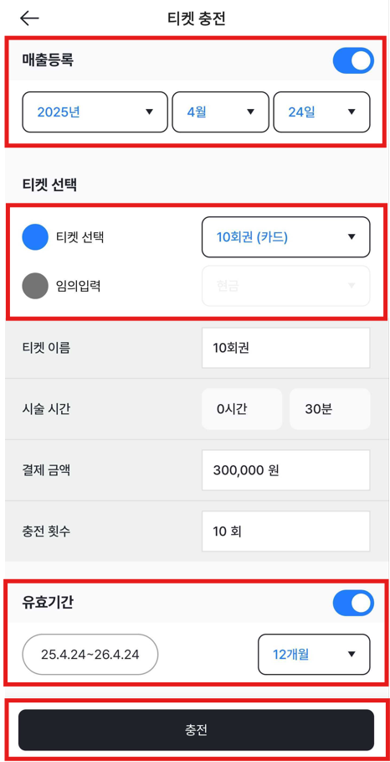
Task: Click the 충전 횟수 10 회 field
Action: pyautogui.click(x=285, y=531)
